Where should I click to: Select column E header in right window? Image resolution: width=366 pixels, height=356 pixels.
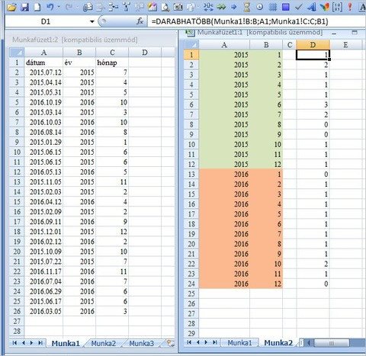coord(345,45)
